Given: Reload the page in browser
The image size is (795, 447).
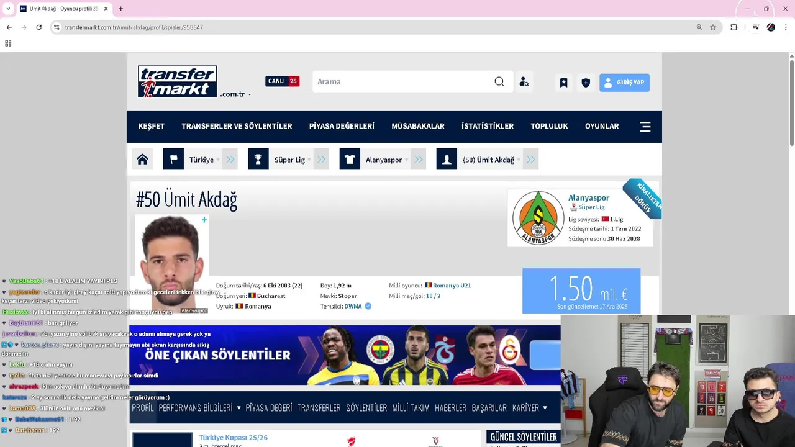Looking at the screenshot, I should coord(39,27).
